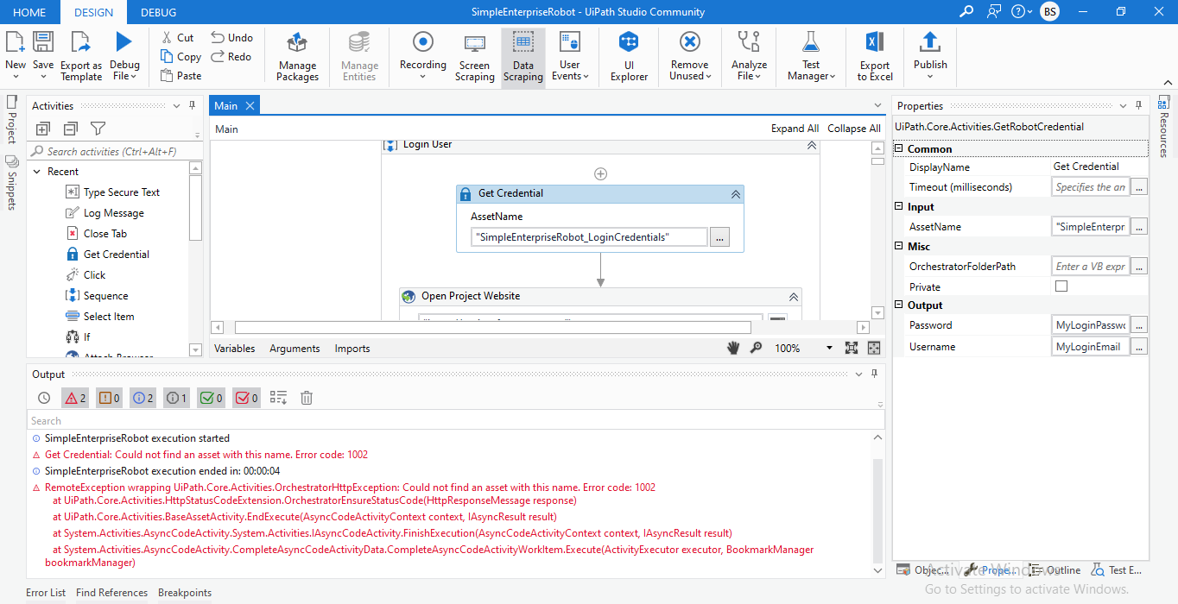Collapse all activities tree icon
The height and width of the screenshot is (604, 1178).
(x=71, y=129)
